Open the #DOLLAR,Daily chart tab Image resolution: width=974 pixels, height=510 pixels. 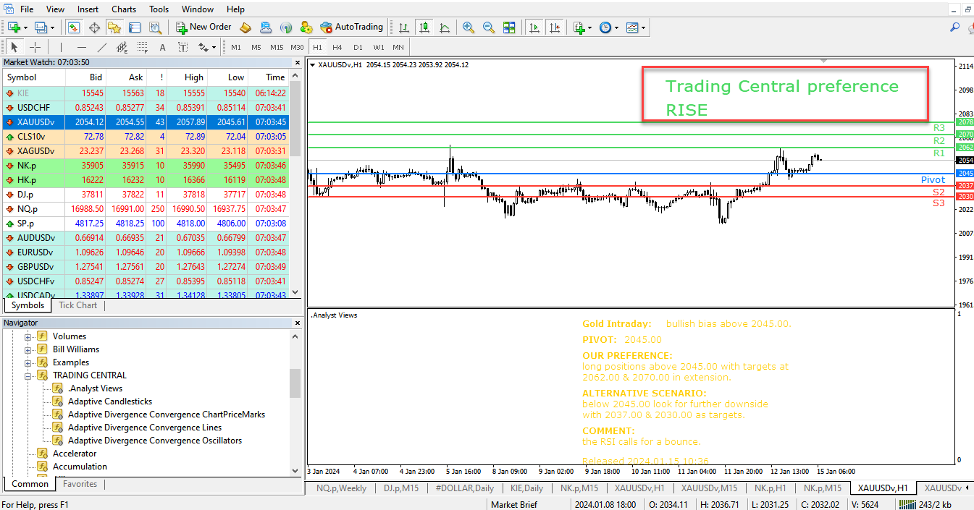click(464, 488)
